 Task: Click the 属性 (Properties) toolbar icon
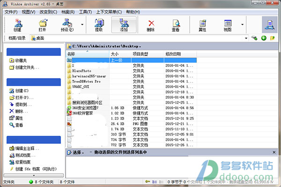coord(202,26)
